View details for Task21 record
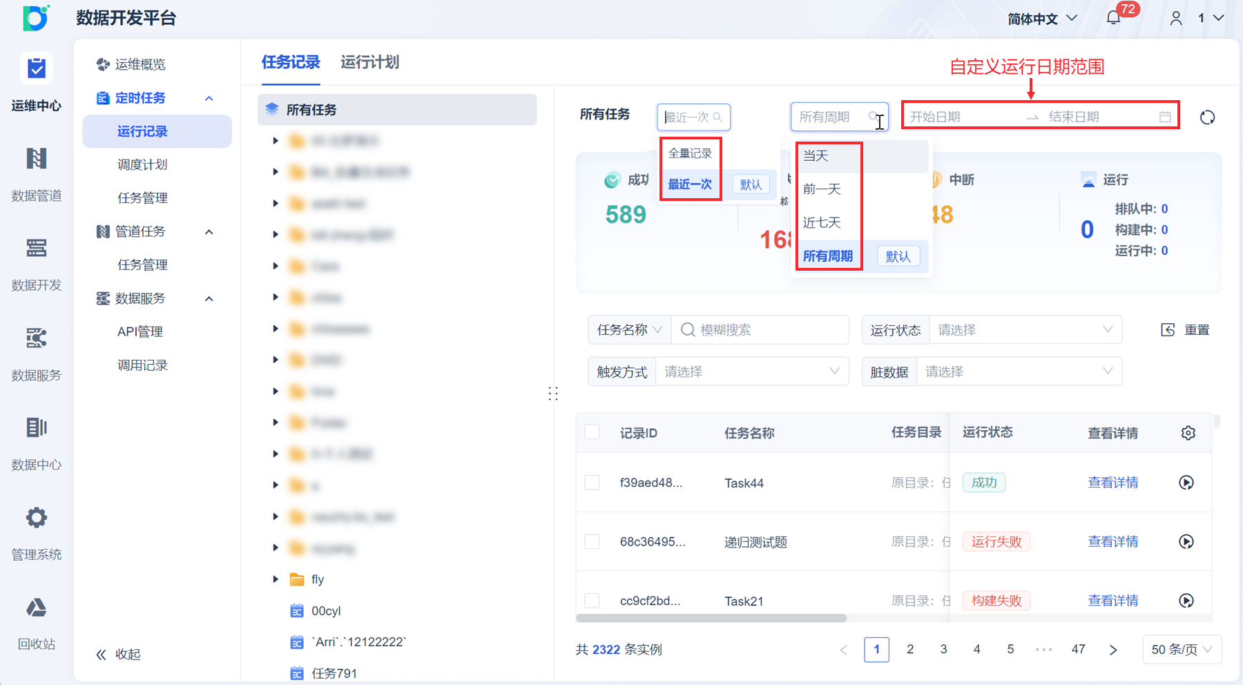1243x685 pixels. point(1113,601)
